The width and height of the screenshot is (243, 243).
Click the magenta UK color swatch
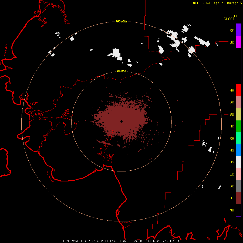(238, 42)
